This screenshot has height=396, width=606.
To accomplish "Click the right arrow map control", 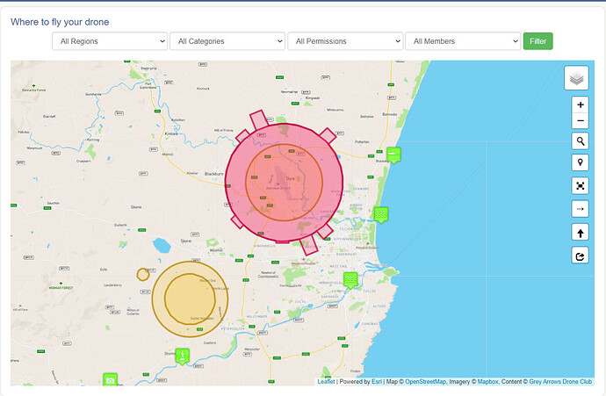I will [x=580, y=209].
